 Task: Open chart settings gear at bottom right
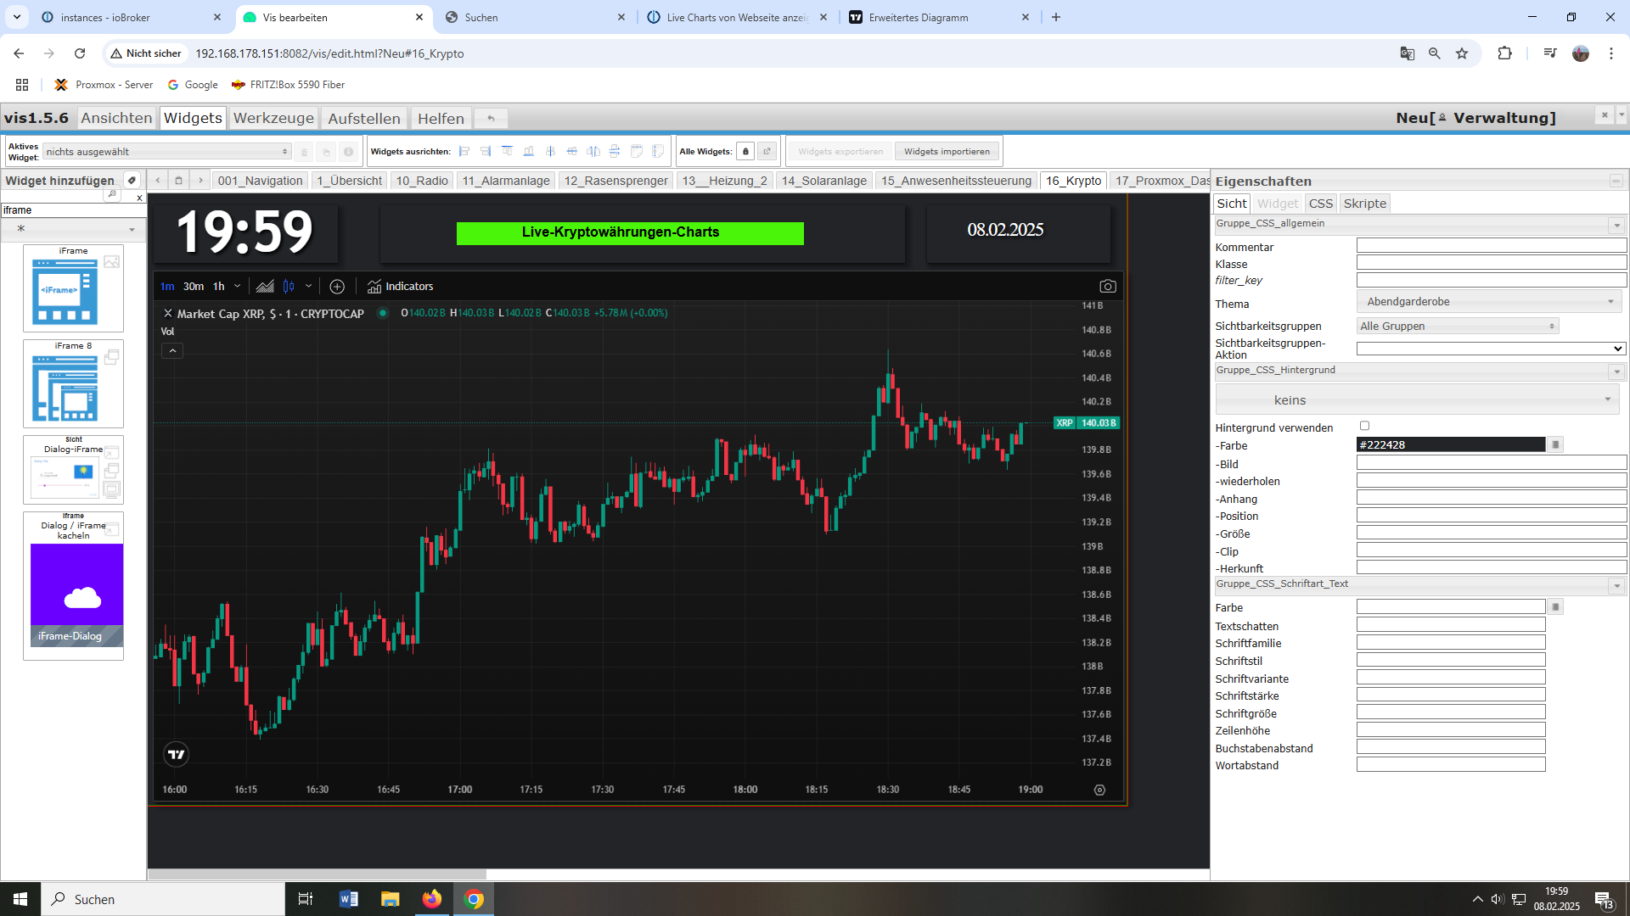coord(1099,790)
